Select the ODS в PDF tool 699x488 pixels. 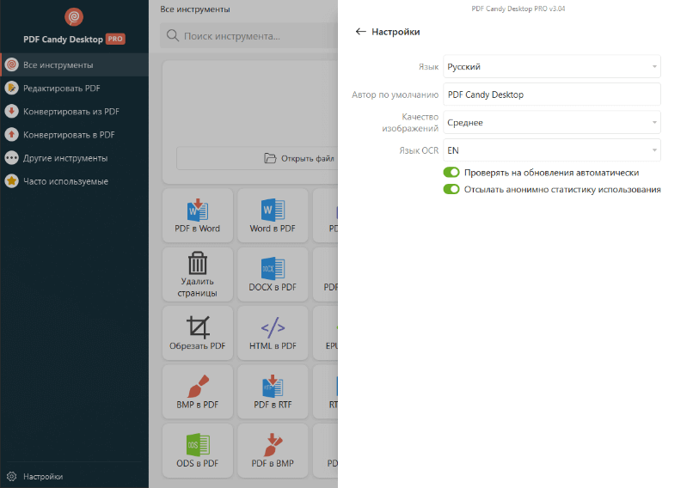198,450
